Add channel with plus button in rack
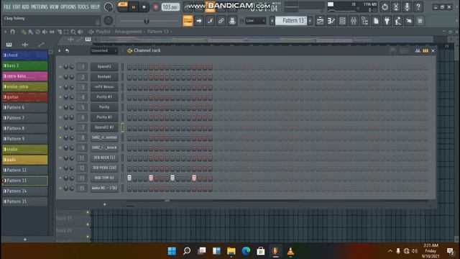 [105, 204]
